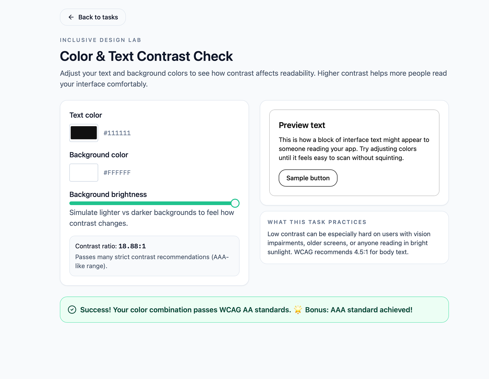Click the Inclusive Design Lab label
489x379 pixels.
coord(100,40)
